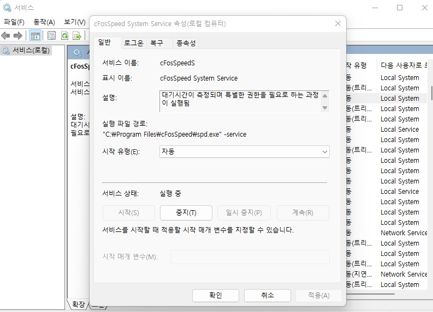Click the 시작 매개 변수(M) input field
This screenshot has width=433, height=312.
[x=250, y=257]
